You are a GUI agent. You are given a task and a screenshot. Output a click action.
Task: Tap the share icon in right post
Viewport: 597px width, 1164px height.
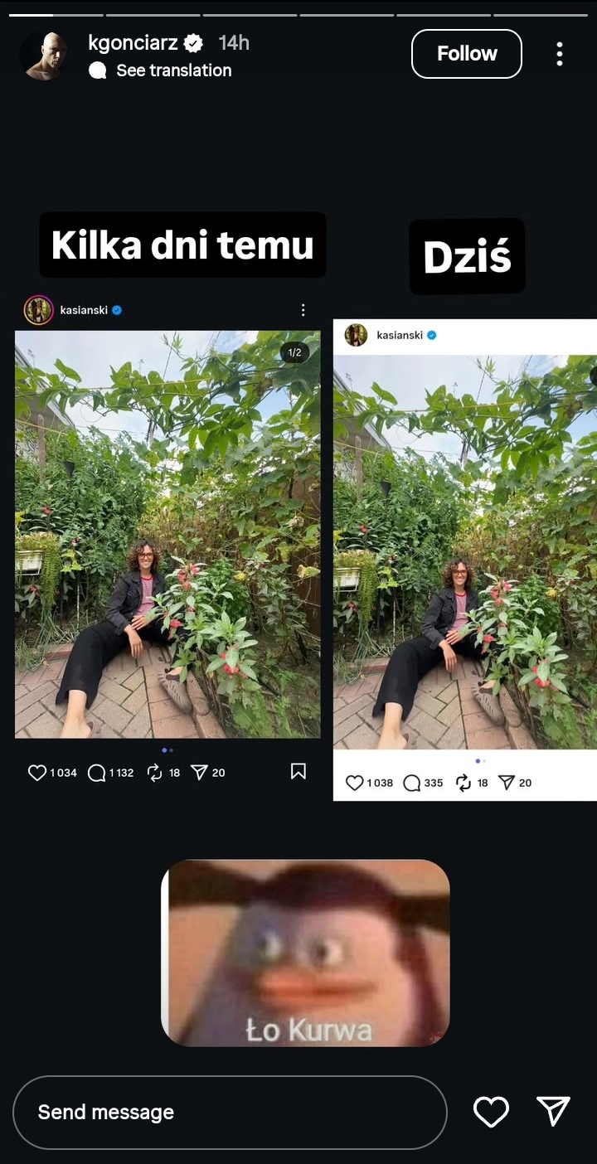(x=506, y=783)
